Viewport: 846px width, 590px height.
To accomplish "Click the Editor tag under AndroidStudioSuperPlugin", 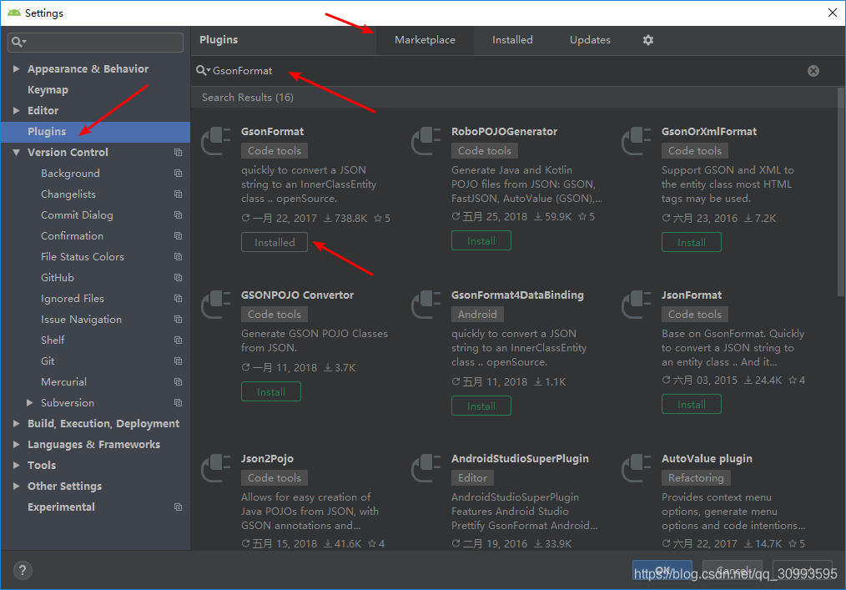I will coord(472,477).
